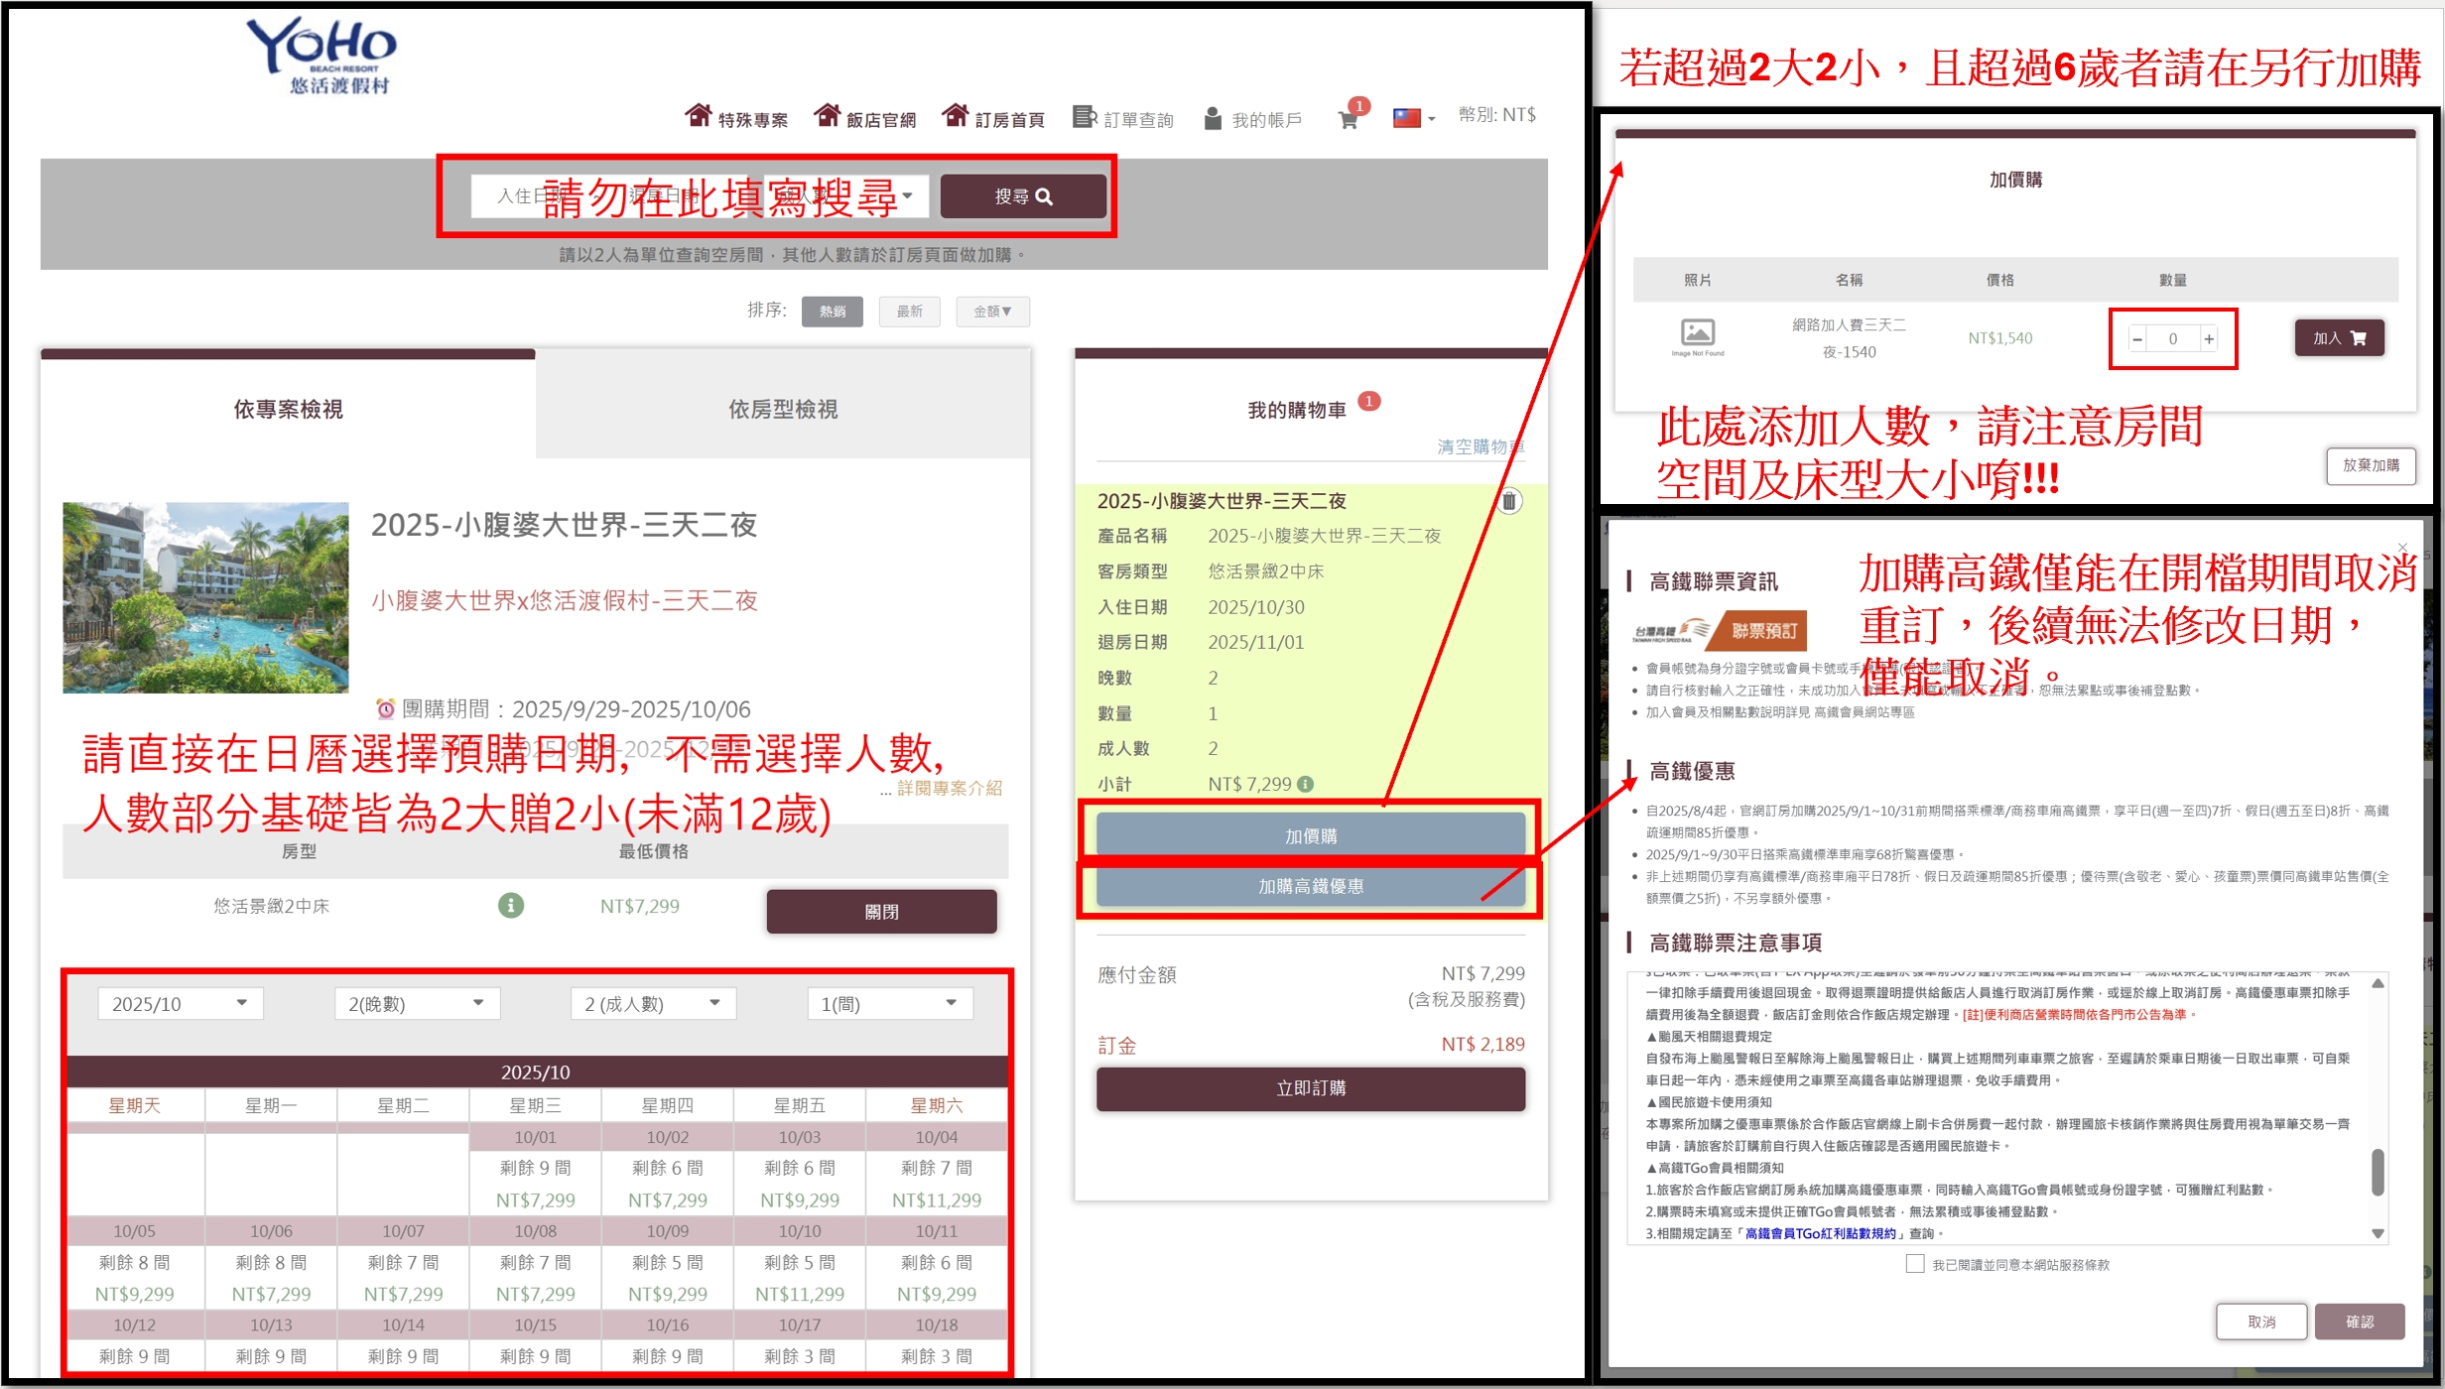Click the subtotal info icon next to NT$ 7,299
This screenshot has height=1389, width=2445.
[x=1306, y=784]
